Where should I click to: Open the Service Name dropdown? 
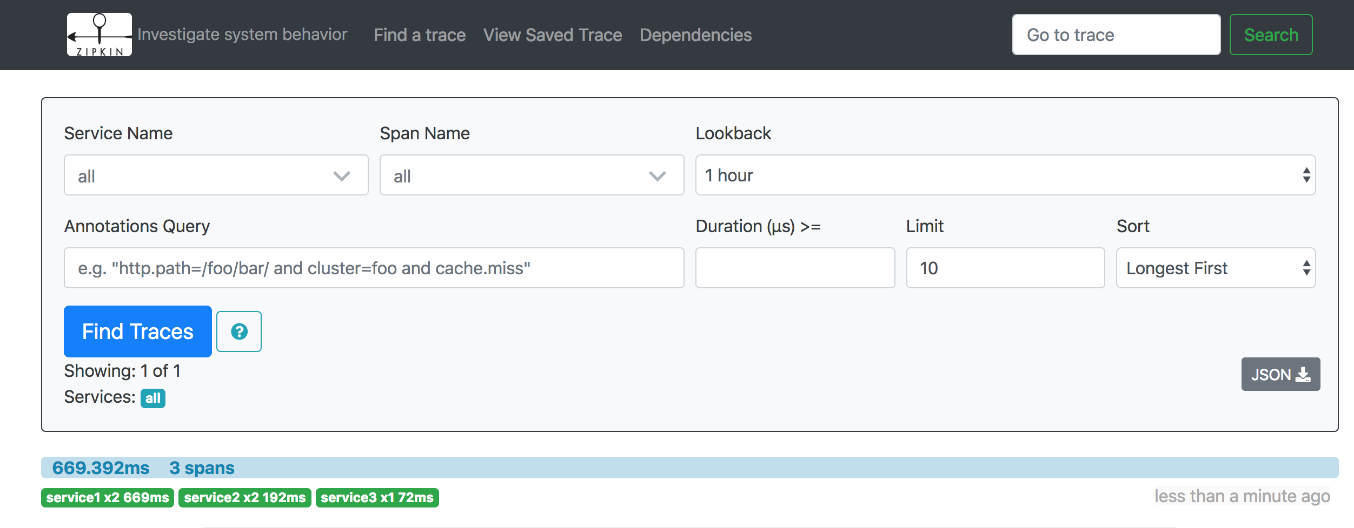tap(216, 175)
